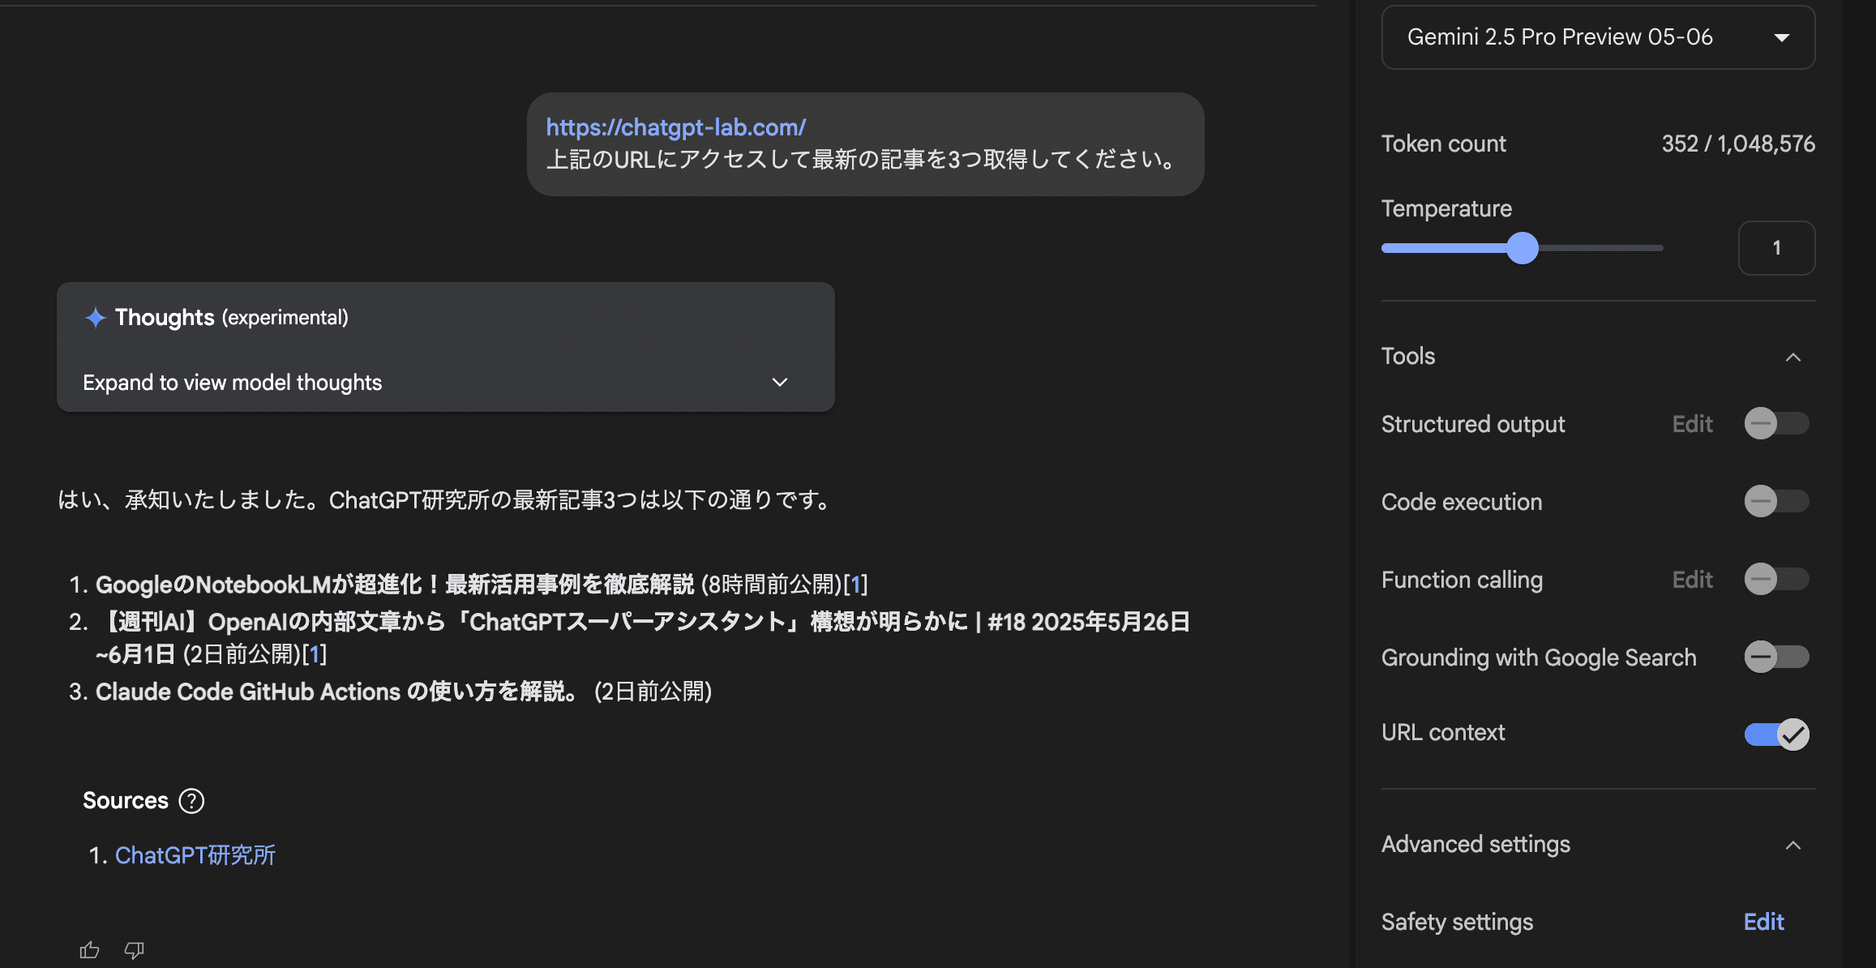Image resolution: width=1876 pixels, height=968 pixels.
Task: Click Edit next to Function calling
Action: [1692, 580]
